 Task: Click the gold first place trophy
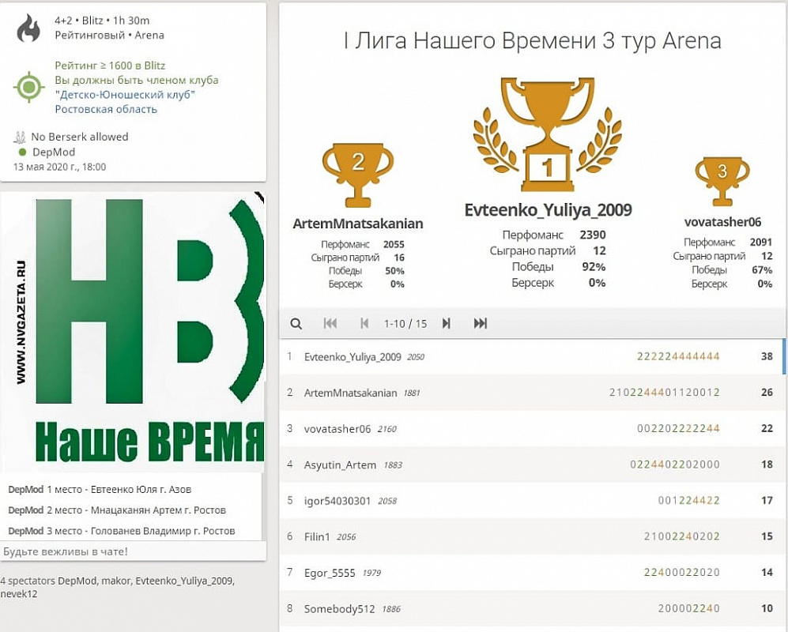tap(548, 133)
